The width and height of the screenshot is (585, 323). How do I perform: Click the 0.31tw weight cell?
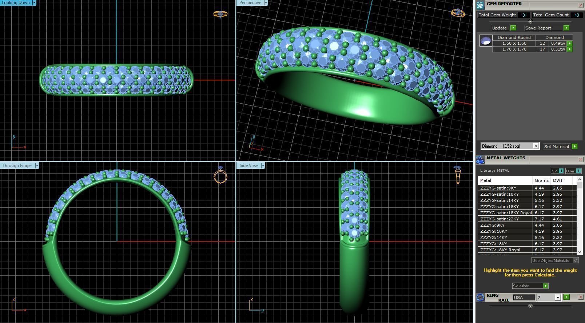tap(558, 49)
